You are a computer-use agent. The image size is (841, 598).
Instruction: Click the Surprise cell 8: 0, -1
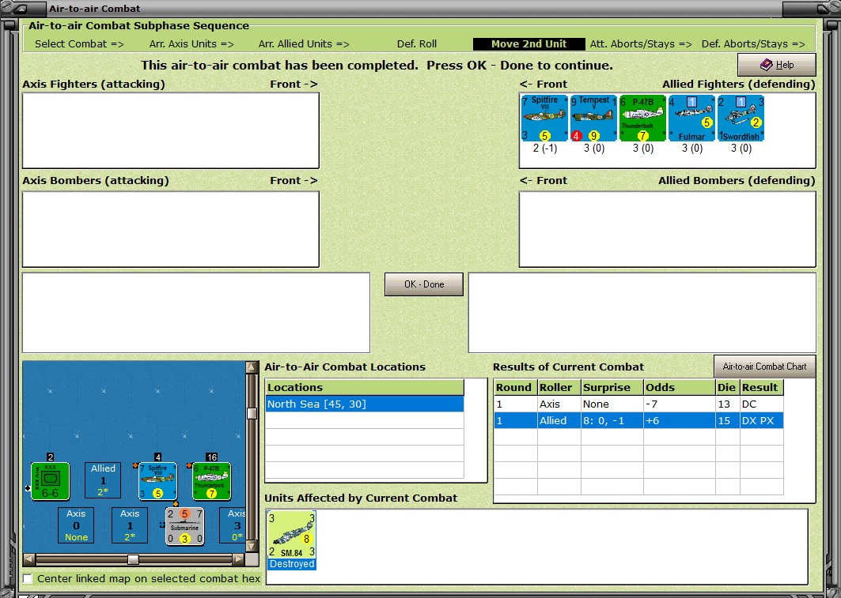pyautogui.click(x=612, y=421)
